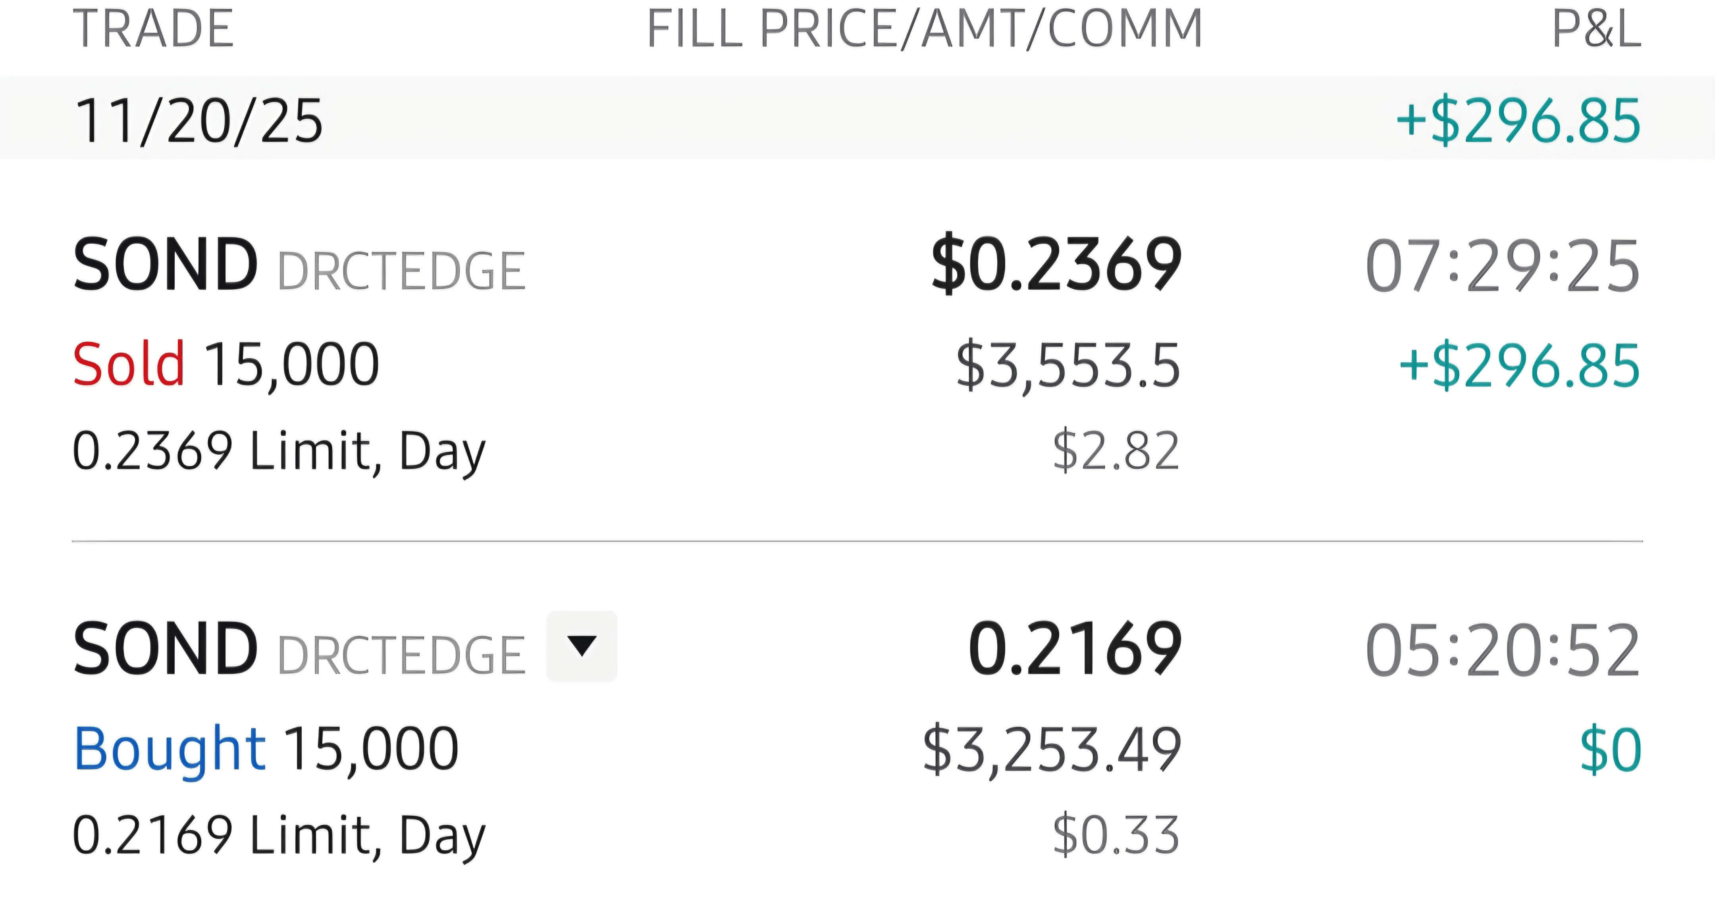Click the TRADE column header

pyautogui.click(x=153, y=29)
